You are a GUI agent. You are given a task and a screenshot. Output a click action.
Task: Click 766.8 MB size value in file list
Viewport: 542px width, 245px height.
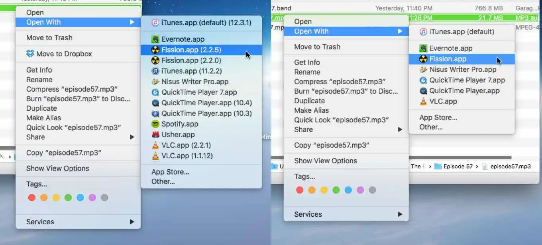pyautogui.click(x=489, y=8)
